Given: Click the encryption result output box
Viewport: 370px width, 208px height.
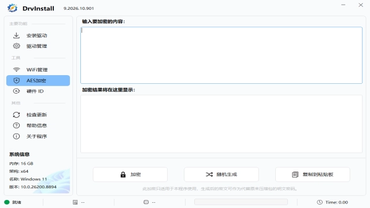Looking at the screenshot, I should [x=221, y=124].
